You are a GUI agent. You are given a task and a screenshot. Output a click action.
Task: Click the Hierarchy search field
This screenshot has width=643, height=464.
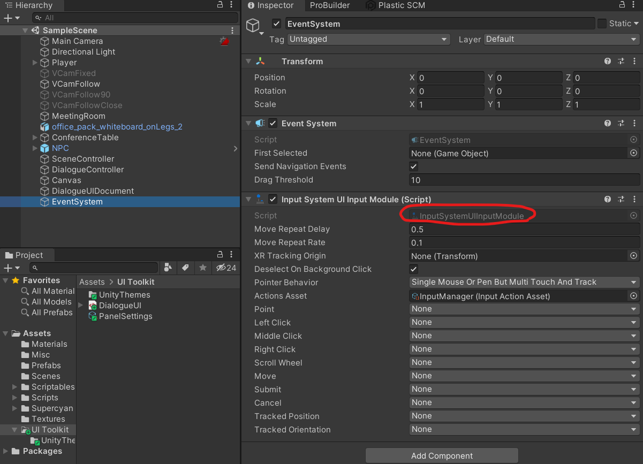point(135,18)
